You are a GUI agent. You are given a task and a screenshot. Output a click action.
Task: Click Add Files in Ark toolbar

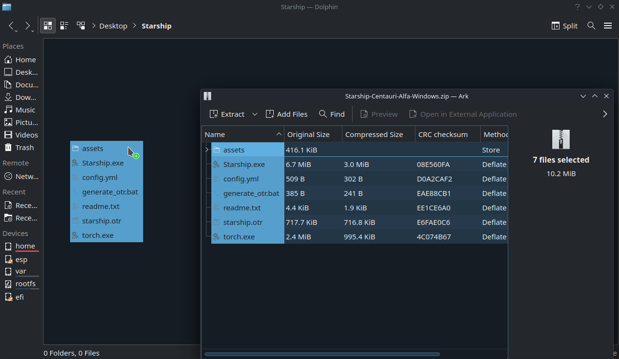point(286,114)
